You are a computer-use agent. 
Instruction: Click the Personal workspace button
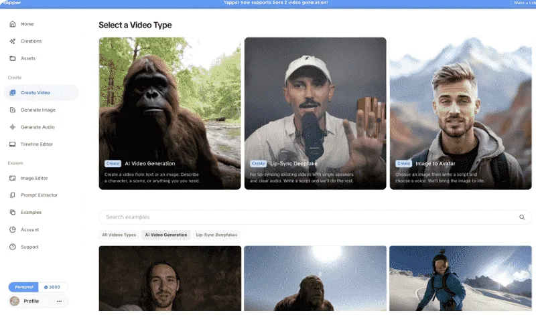tap(23, 287)
